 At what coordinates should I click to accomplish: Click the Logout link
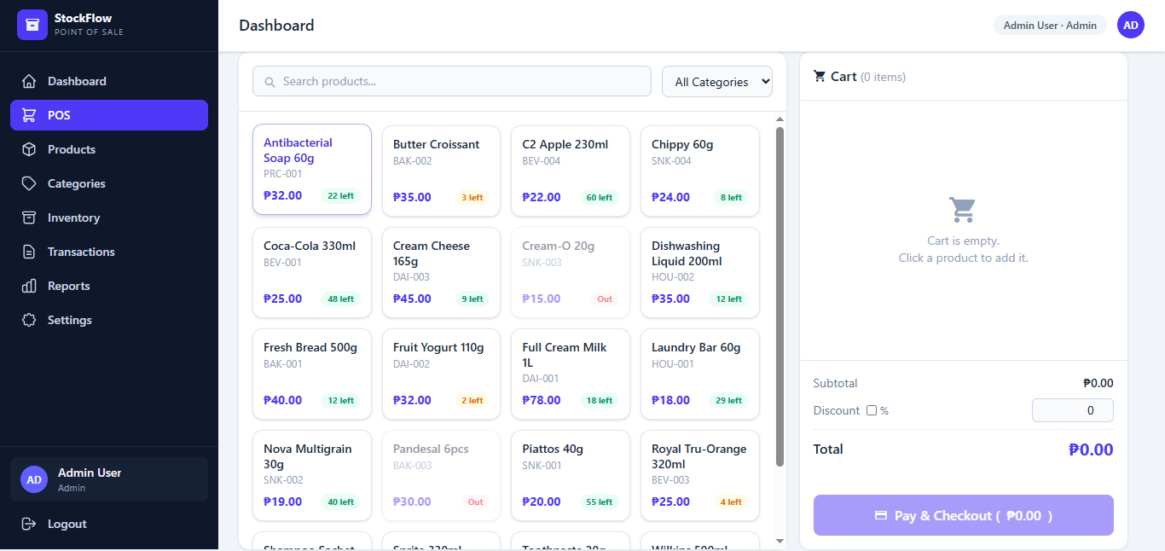coord(109,524)
